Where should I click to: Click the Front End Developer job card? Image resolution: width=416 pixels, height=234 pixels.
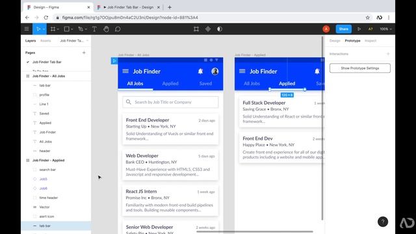click(170, 129)
